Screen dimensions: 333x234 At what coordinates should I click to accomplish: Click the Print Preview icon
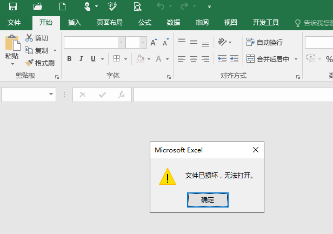tap(138, 6)
